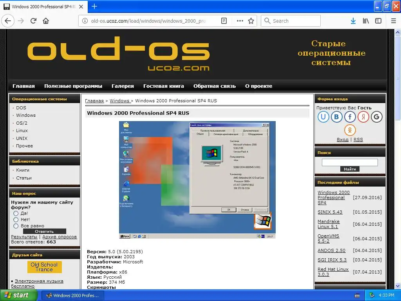Screen dimensions: 401x301
Task: Click the Главная breadcrumb link
Action: point(94,101)
